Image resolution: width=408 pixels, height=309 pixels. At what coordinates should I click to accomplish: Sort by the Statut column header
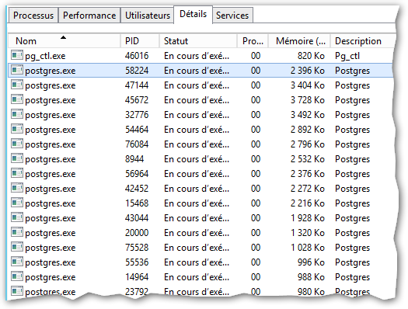click(198, 41)
